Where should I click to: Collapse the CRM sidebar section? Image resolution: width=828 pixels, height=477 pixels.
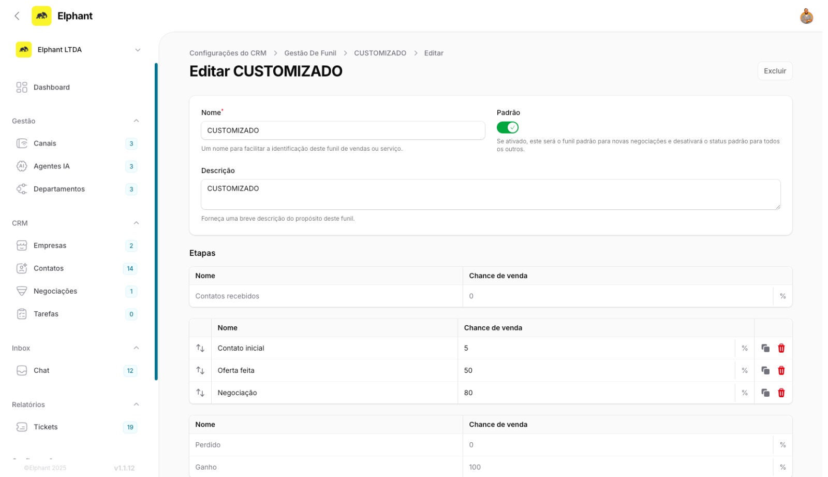pos(136,223)
